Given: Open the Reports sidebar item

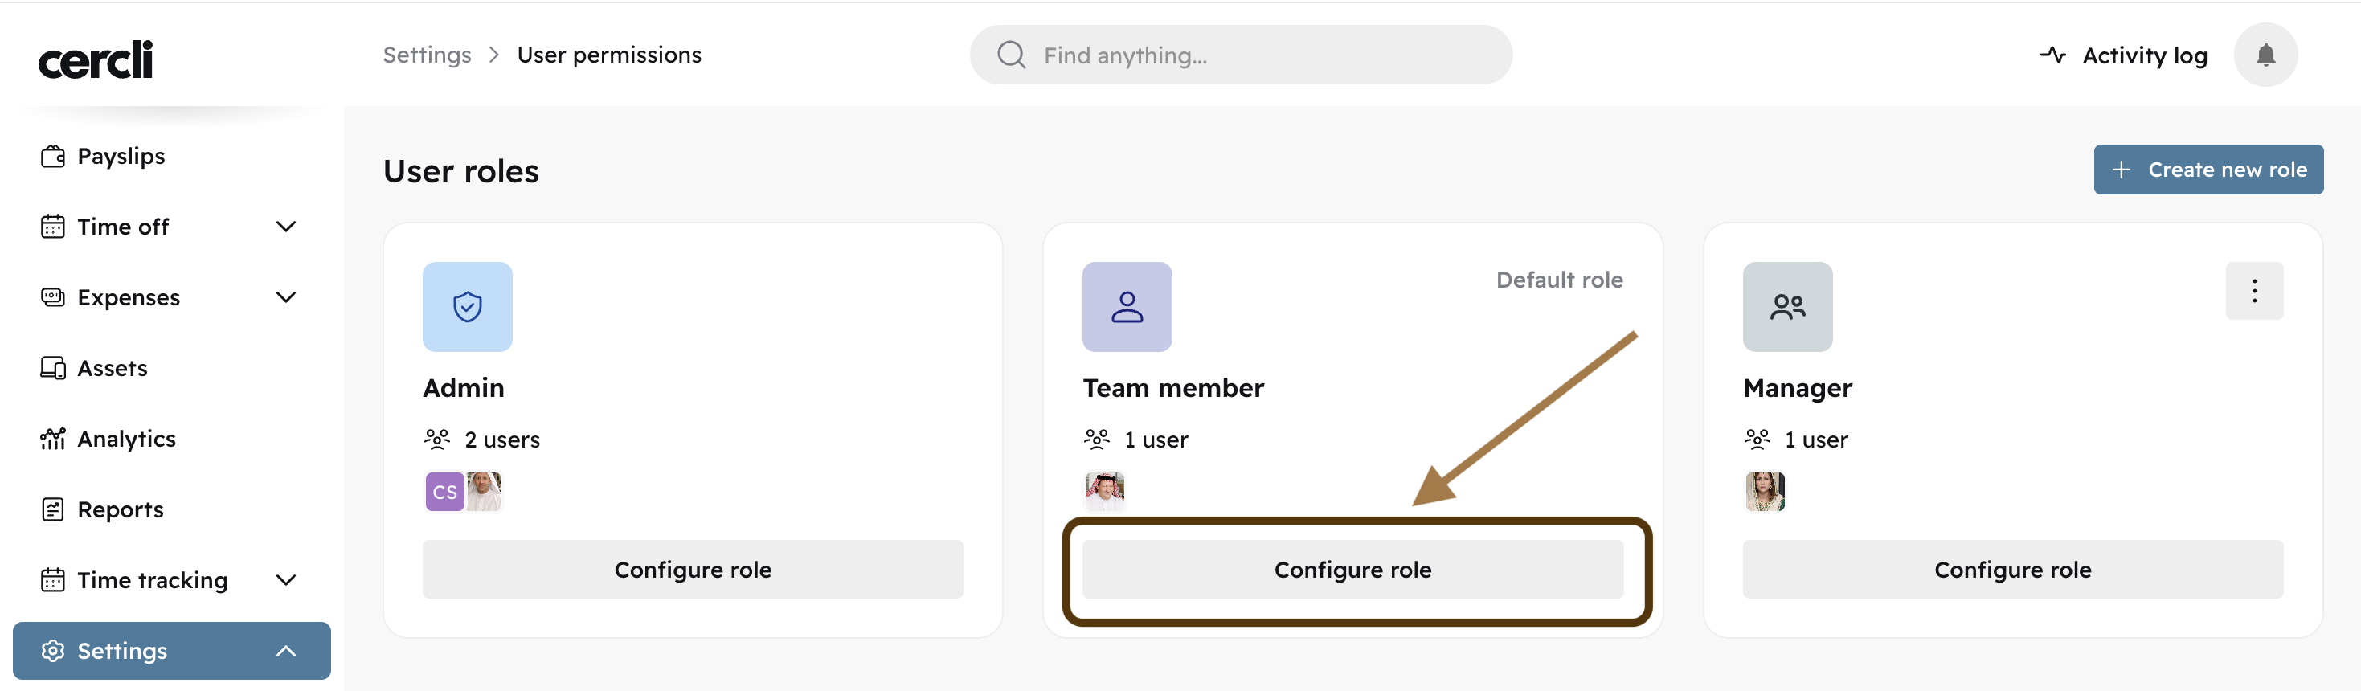Looking at the screenshot, I should [120, 509].
